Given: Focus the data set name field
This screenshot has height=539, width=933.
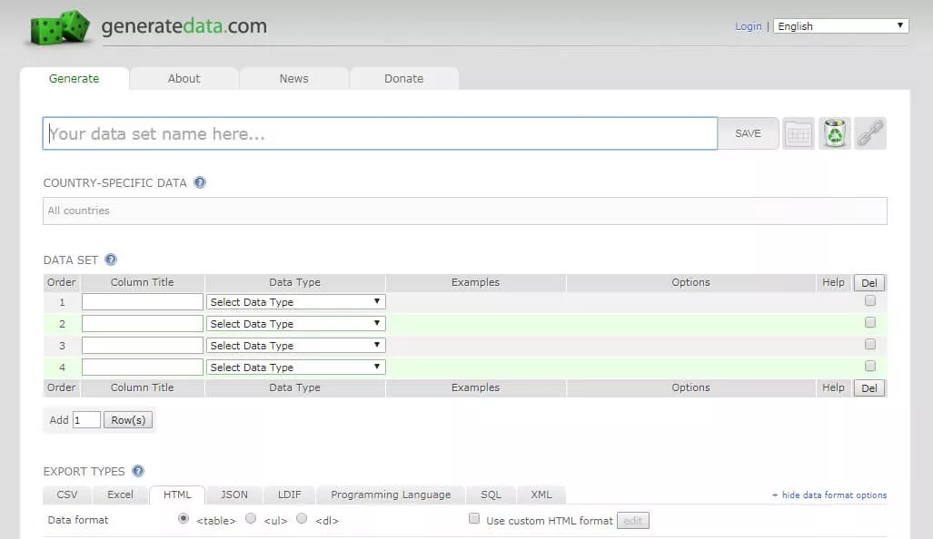Looking at the screenshot, I should [381, 133].
